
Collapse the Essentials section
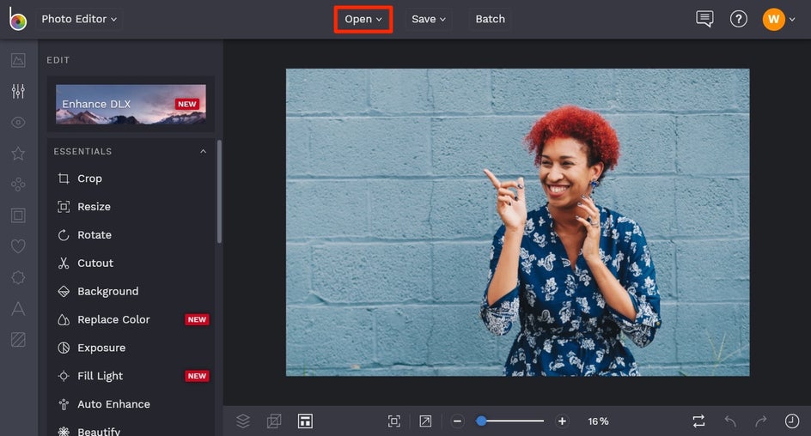(204, 152)
